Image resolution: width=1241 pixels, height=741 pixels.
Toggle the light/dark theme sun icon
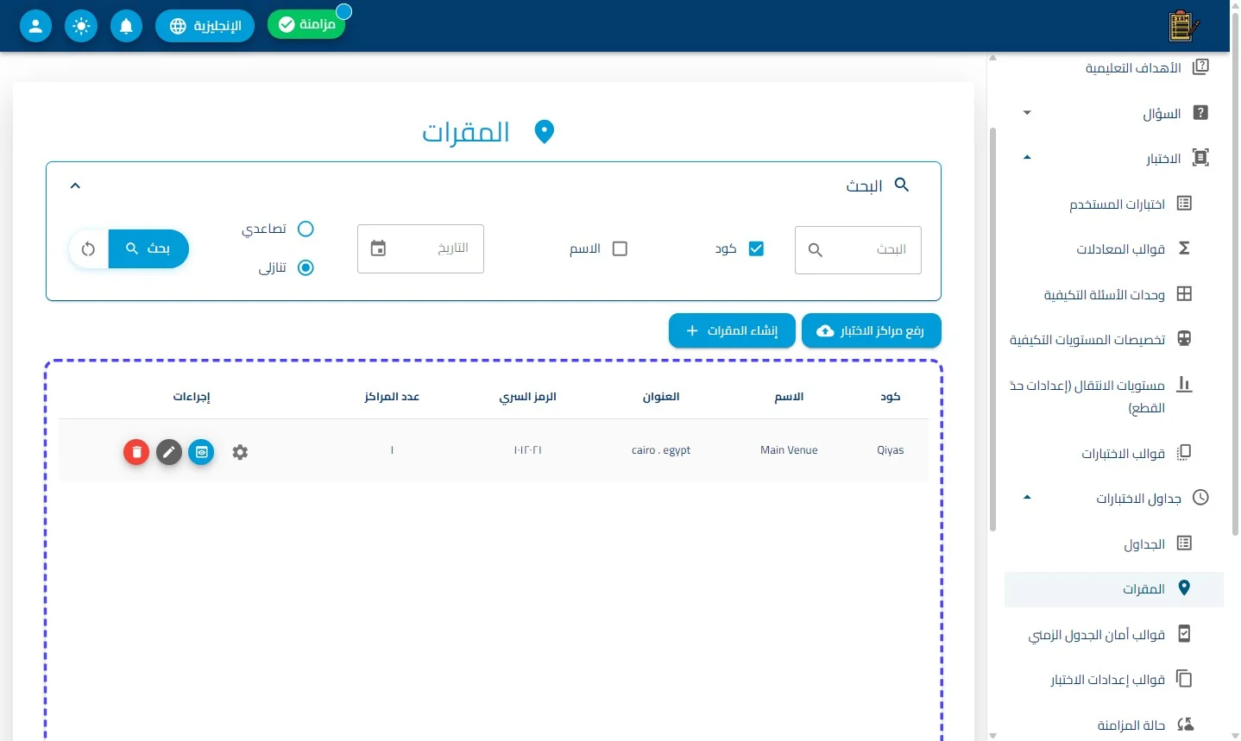(x=81, y=26)
